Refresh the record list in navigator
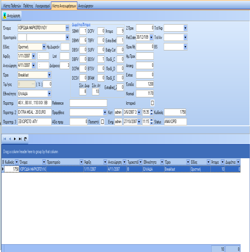The width and height of the screenshot is (250, 252). tap(25, 139)
